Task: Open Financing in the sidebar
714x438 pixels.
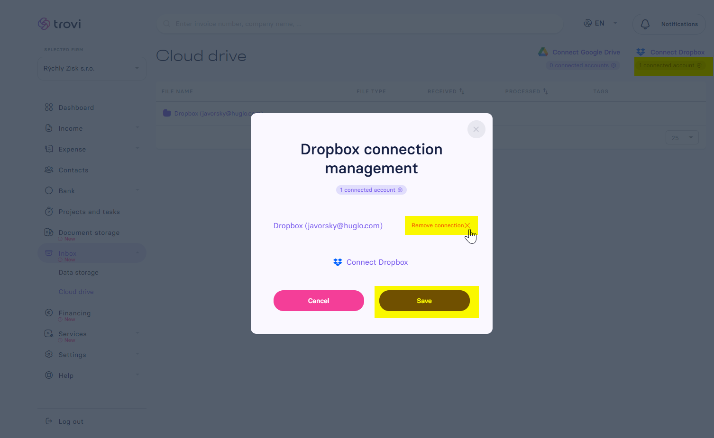Action: [x=74, y=313]
